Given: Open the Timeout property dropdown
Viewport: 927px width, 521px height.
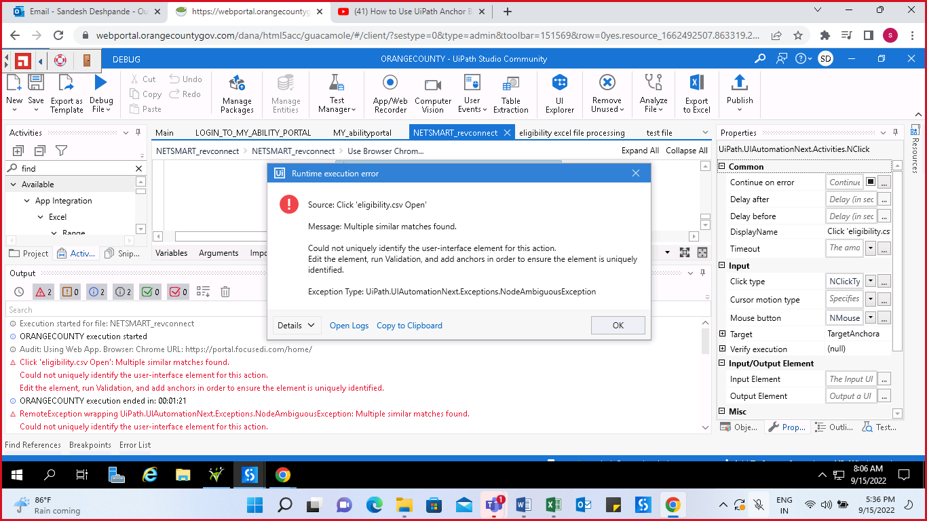Looking at the screenshot, I should 871,248.
